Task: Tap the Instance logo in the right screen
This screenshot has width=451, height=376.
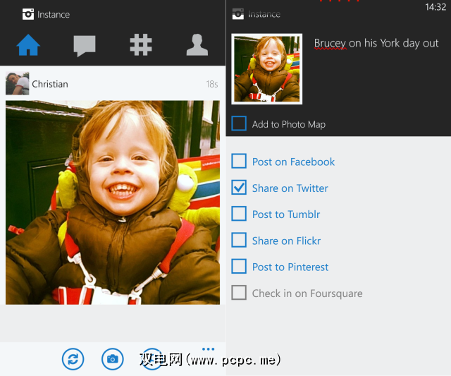Action: (x=238, y=14)
